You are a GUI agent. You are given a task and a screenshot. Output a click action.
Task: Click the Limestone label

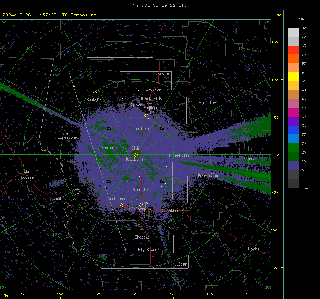(x=67, y=137)
